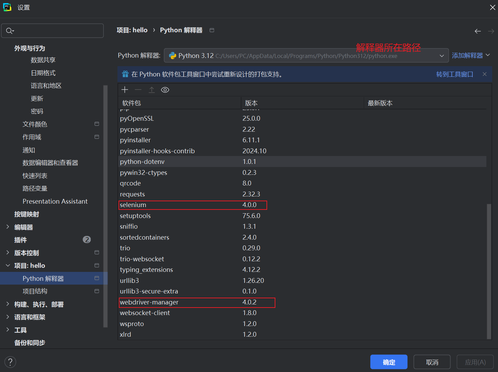Open the Python interpreter dropdown
This screenshot has width=498, height=372.
tap(307, 56)
